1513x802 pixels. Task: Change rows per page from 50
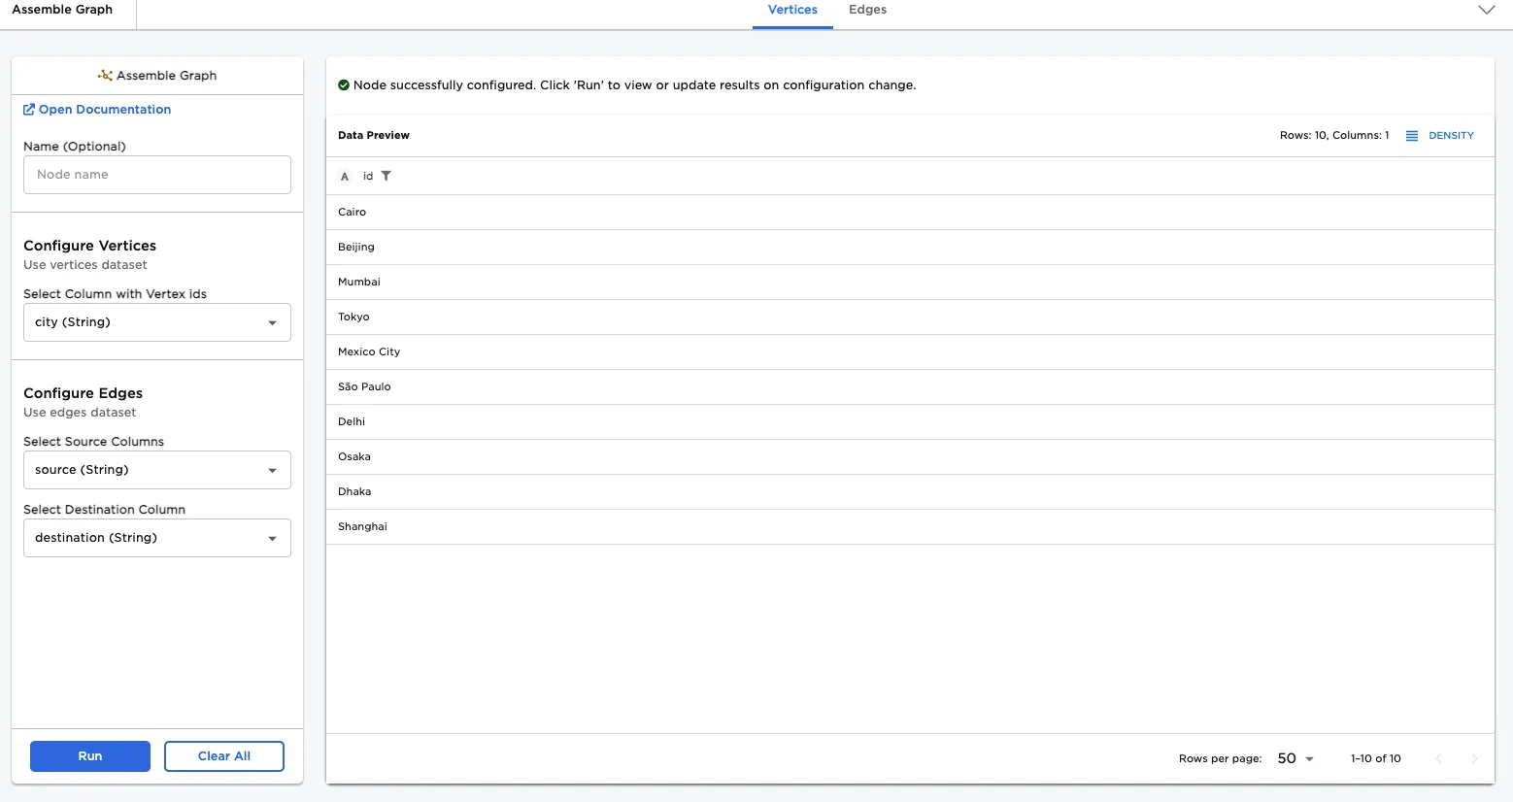[x=1295, y=758]
